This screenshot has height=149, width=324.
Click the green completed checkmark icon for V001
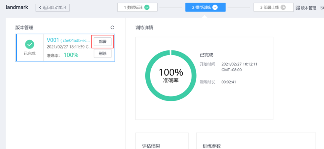[30, 44]
